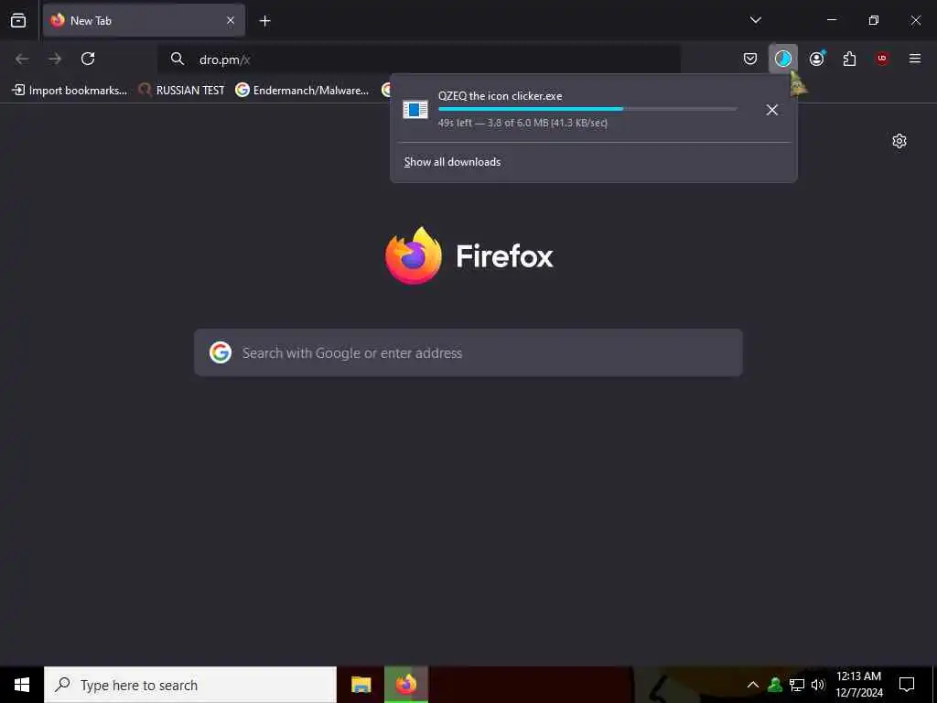Click the QZEQ the icon clicker.exe file icon
This screenshot has height=703, width=937.
[415, 110]
